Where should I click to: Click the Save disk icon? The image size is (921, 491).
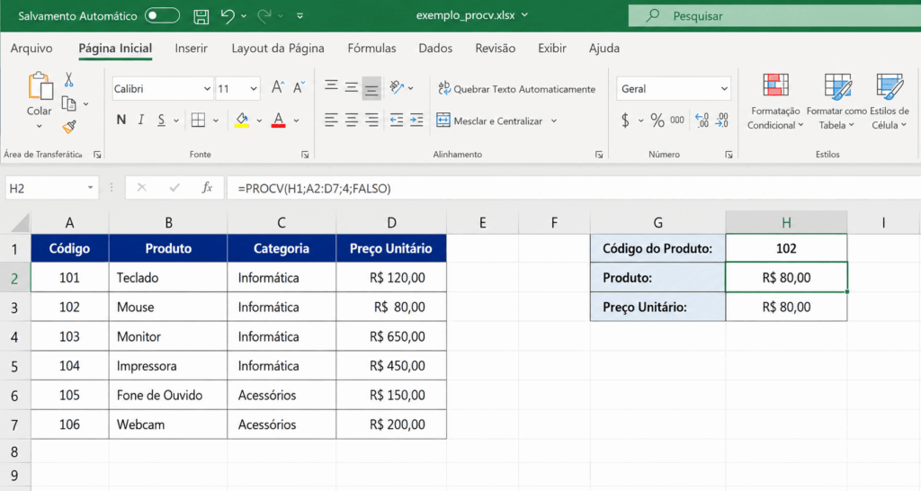[201, 16]
